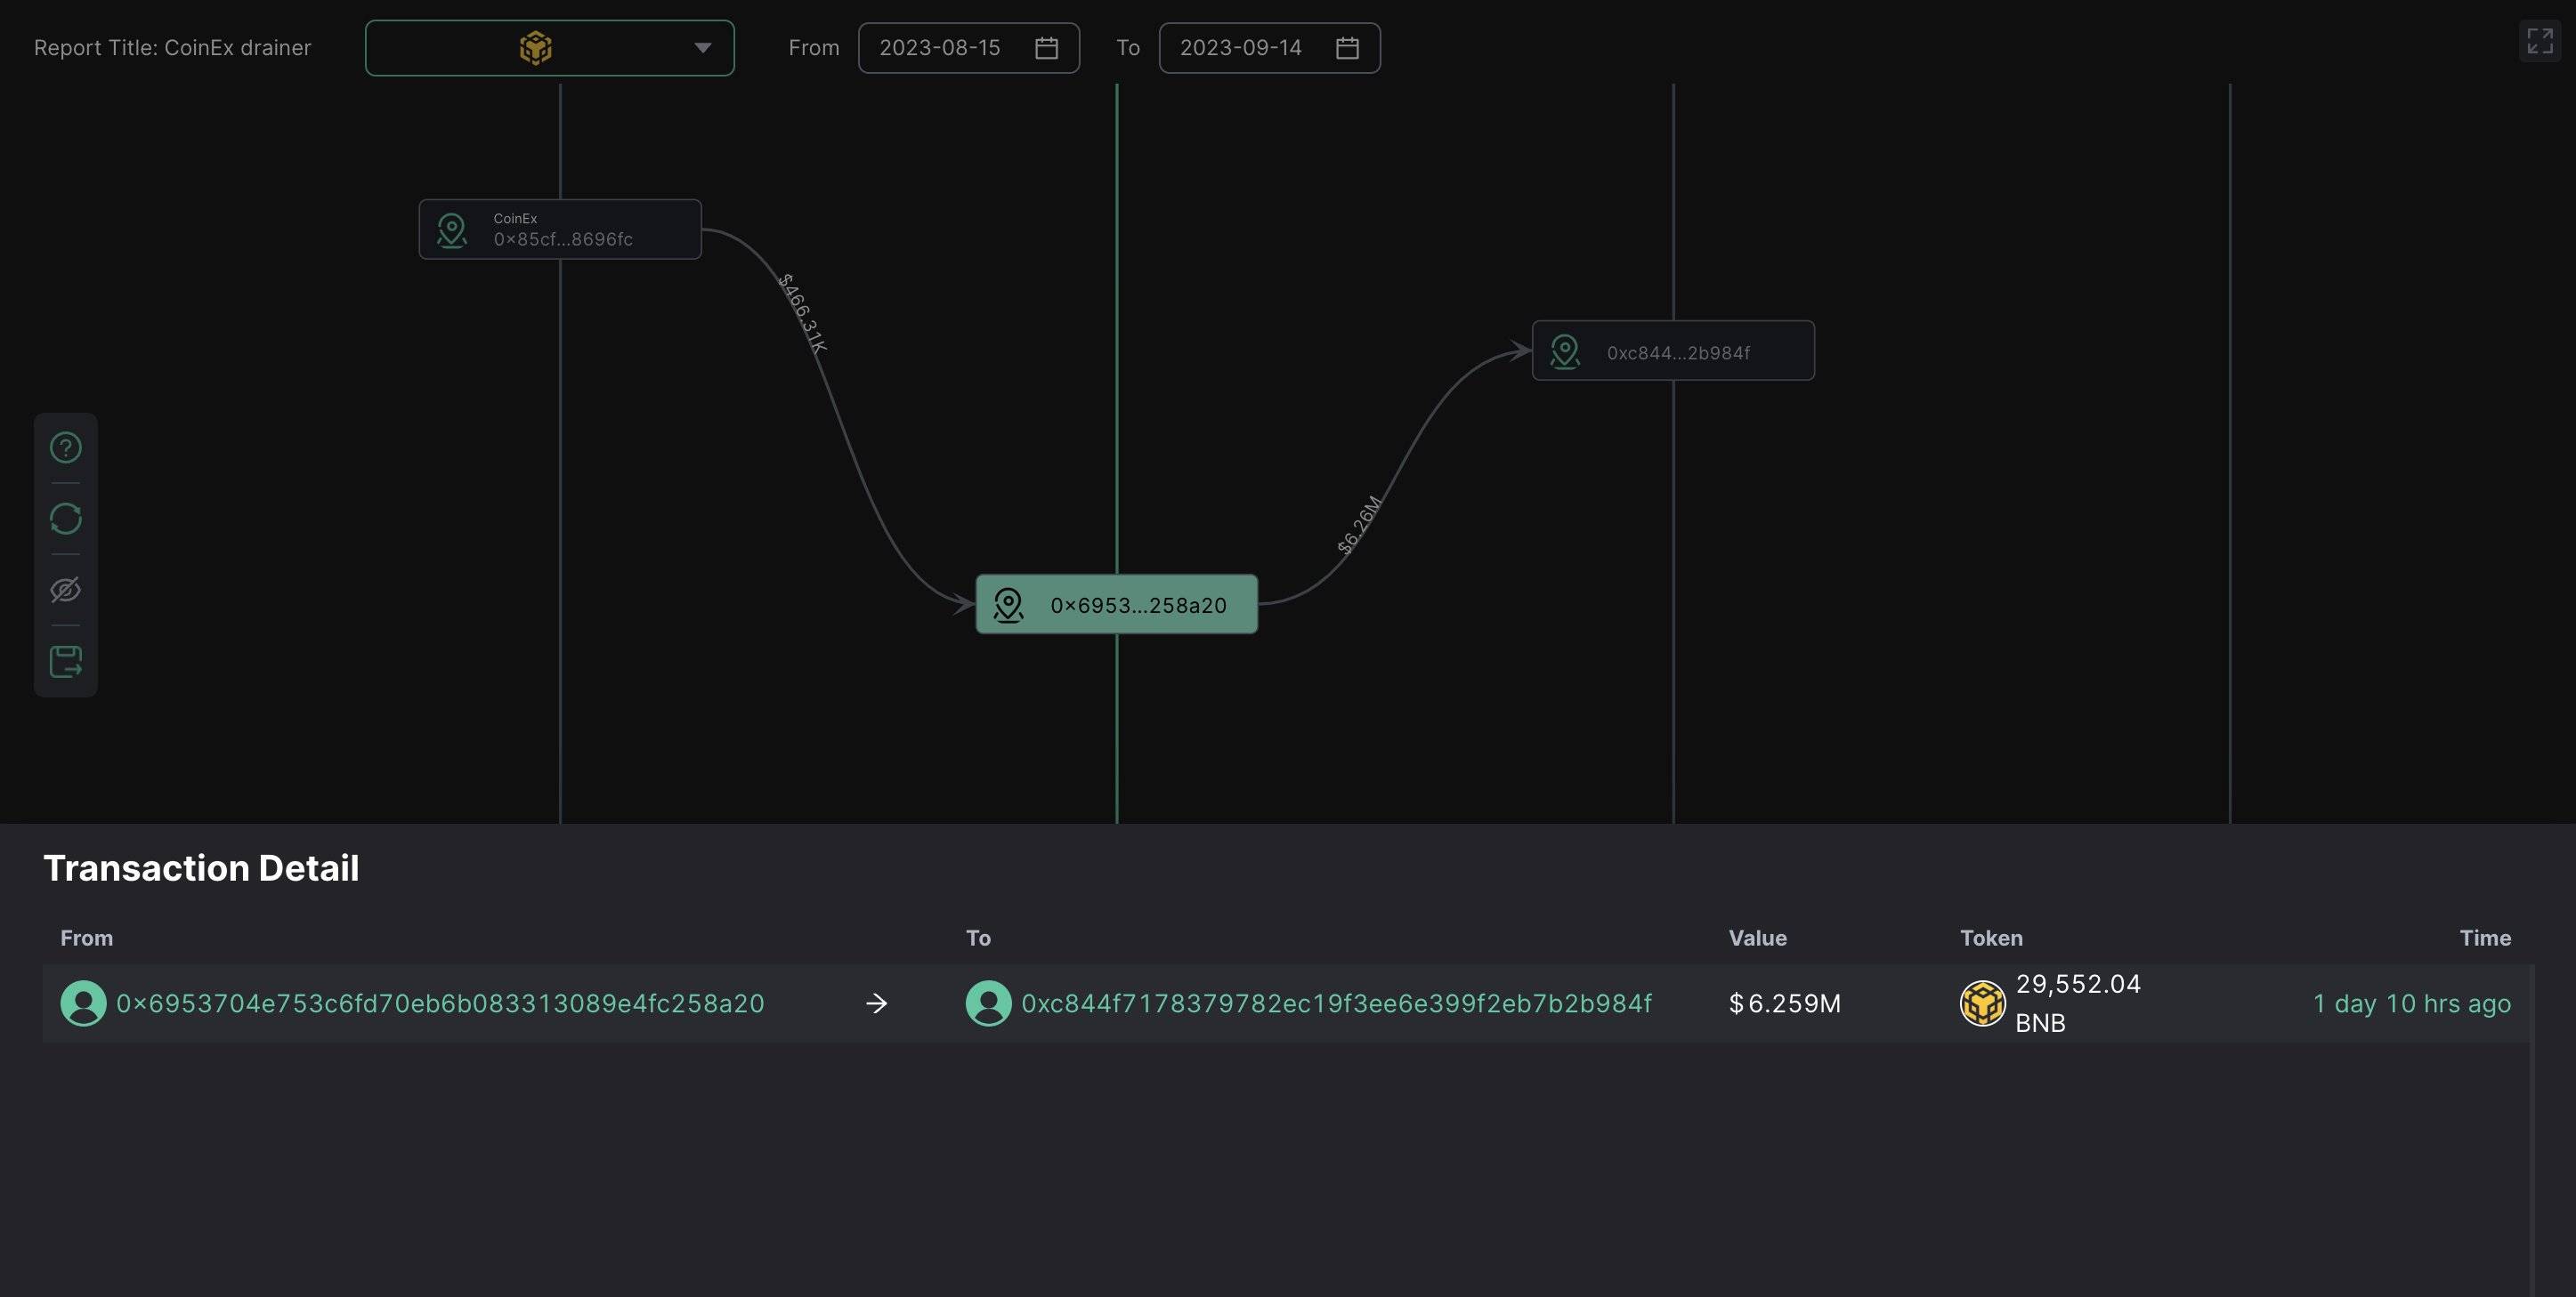Click the $6.259M value cell
Viewport: 2576px width, 1297px height.
tap(1785, 1003)
